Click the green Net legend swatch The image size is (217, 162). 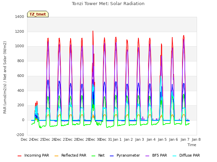point(94,156)
